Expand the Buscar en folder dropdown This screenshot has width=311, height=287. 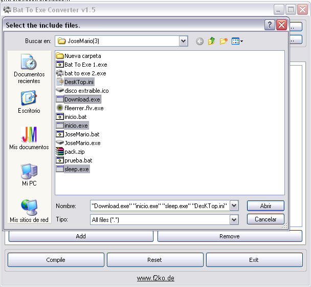pos(184,41)
